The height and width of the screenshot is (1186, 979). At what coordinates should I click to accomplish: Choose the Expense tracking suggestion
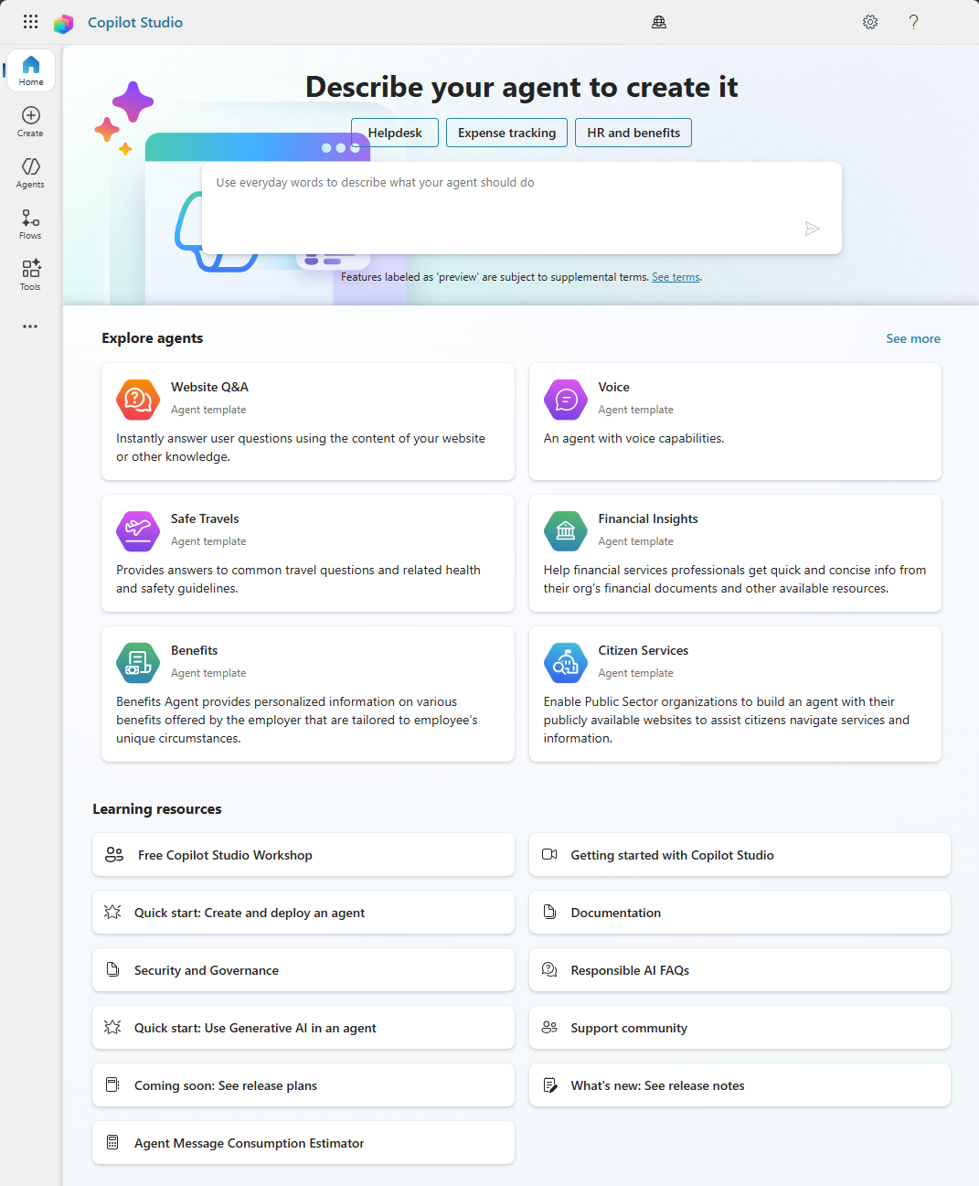point(506,133)
